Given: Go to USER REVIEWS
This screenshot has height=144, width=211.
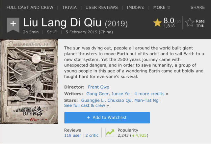Looking at the screenshot, I should (x=102, y=7).
